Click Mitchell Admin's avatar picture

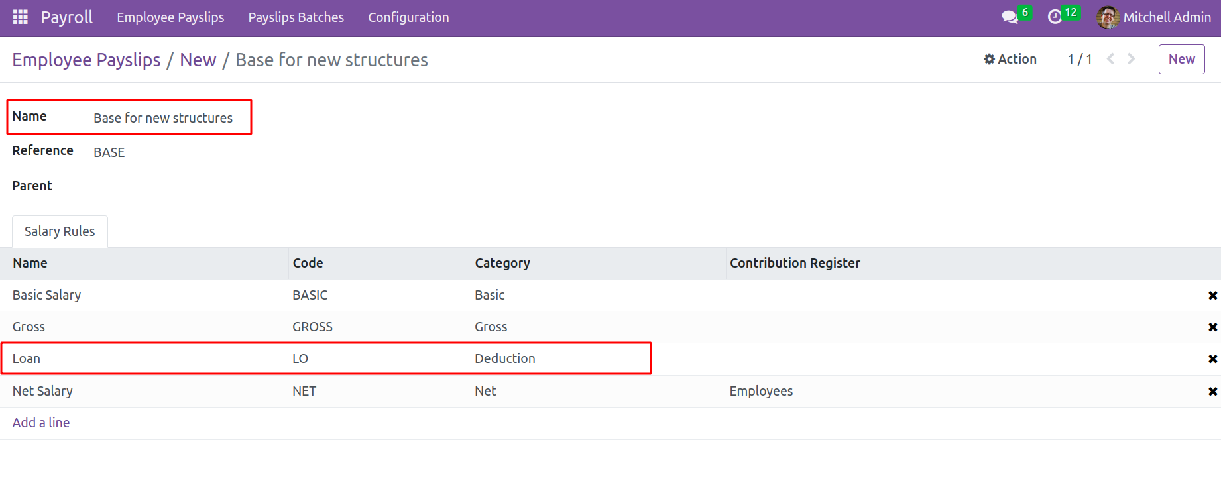[x=1108, y=17]
